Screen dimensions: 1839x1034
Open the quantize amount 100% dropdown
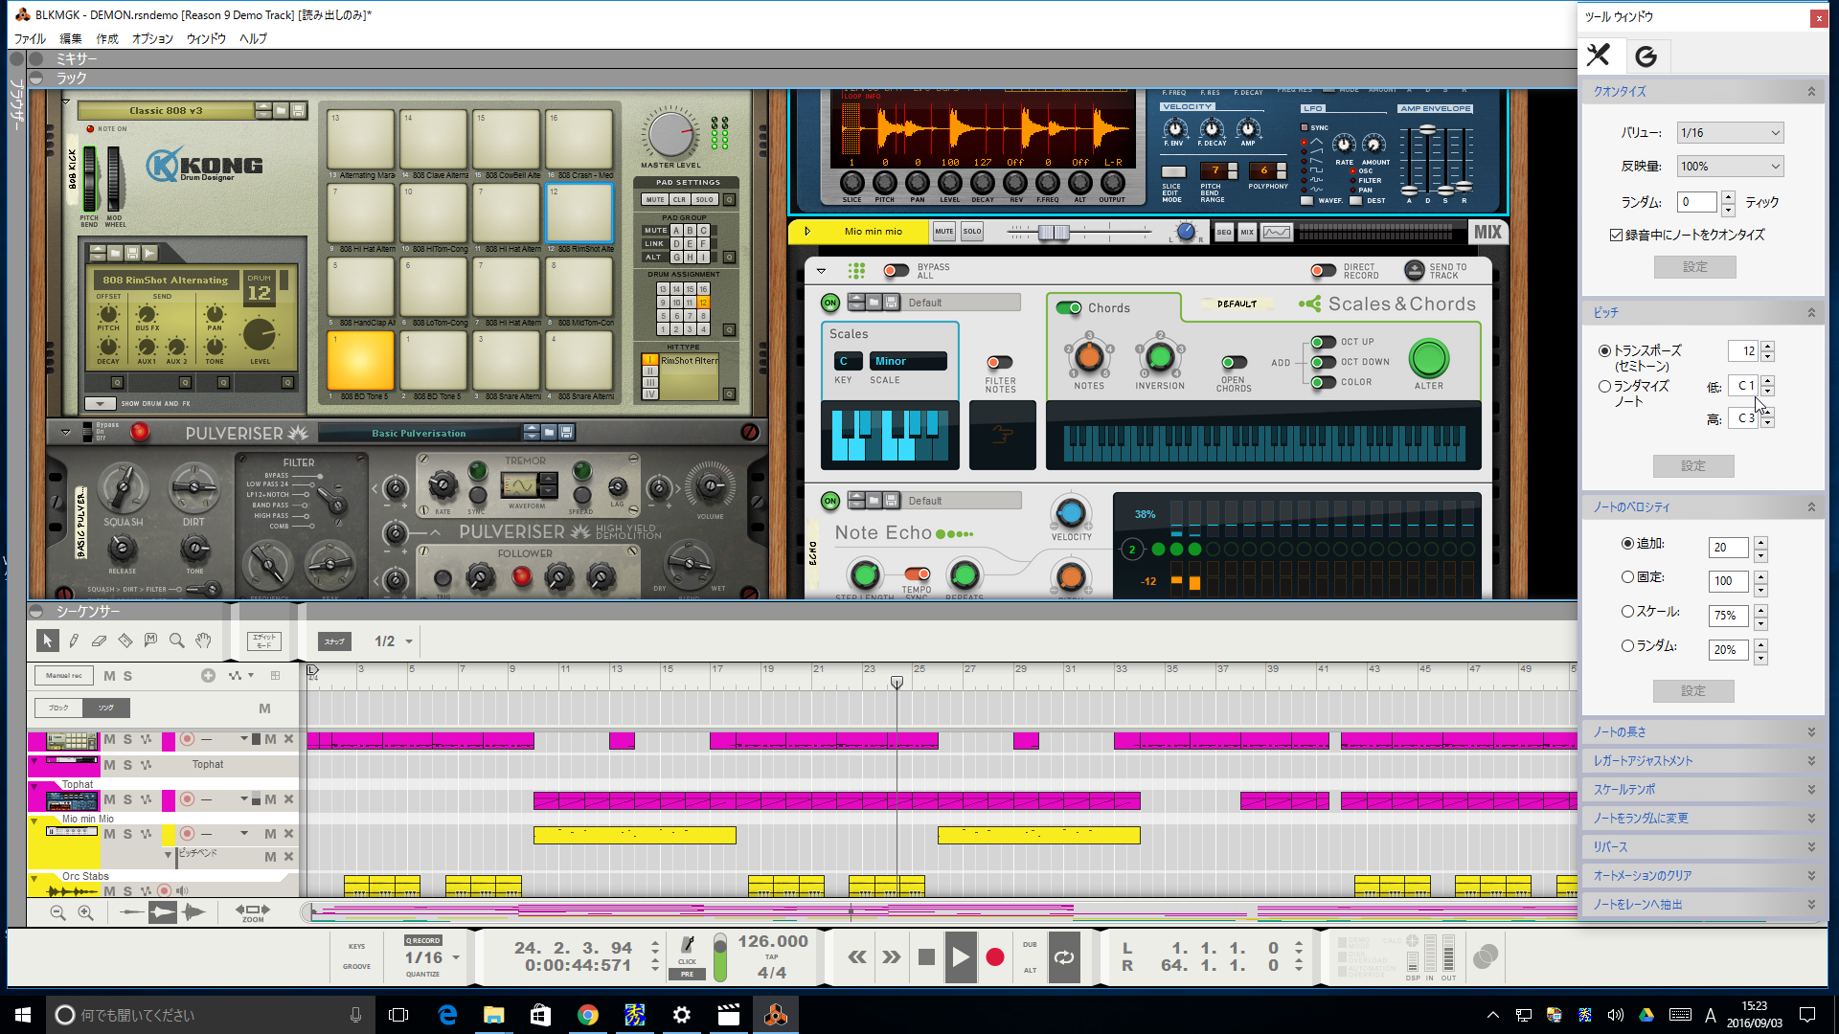1730,167
